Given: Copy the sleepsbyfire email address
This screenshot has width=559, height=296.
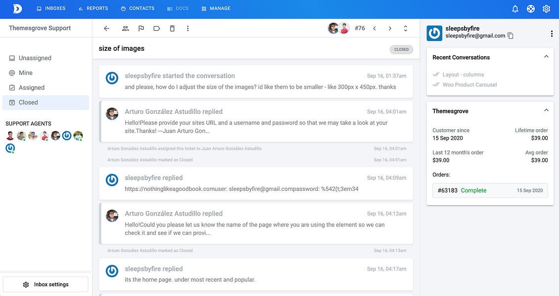Looking at the screenshot, I should pyautogui.click(x=510, y=36).
